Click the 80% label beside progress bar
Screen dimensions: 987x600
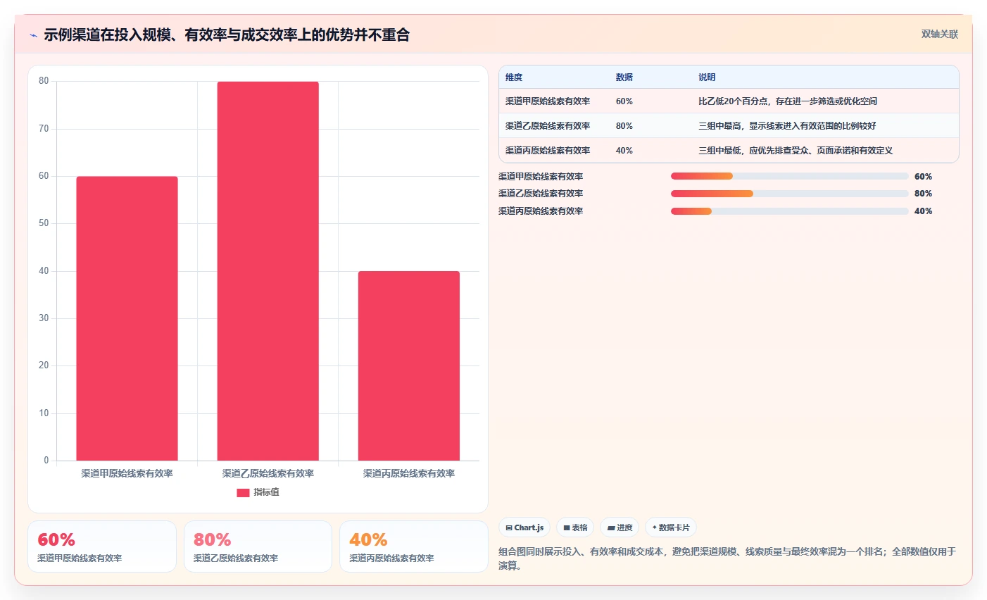tap(923, 194)
